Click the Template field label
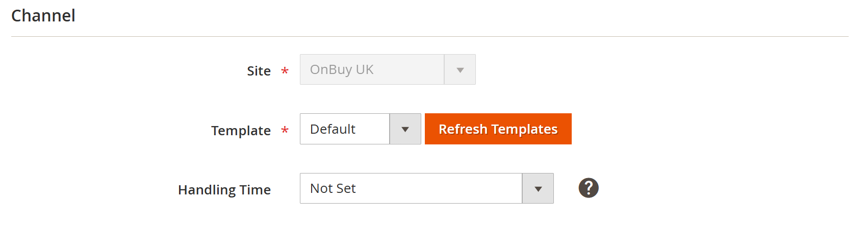The height and width of the screenshot is (248, 867). click(241, 131)
